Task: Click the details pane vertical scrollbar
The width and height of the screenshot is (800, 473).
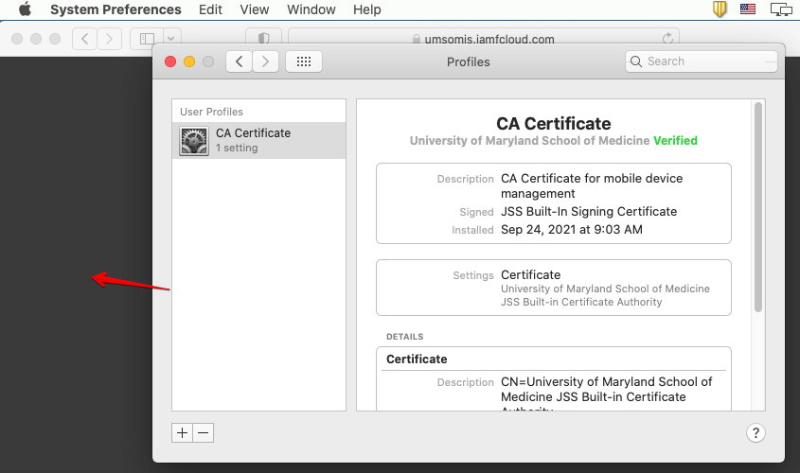Action: pyautogui.click(x=757, y=208)
